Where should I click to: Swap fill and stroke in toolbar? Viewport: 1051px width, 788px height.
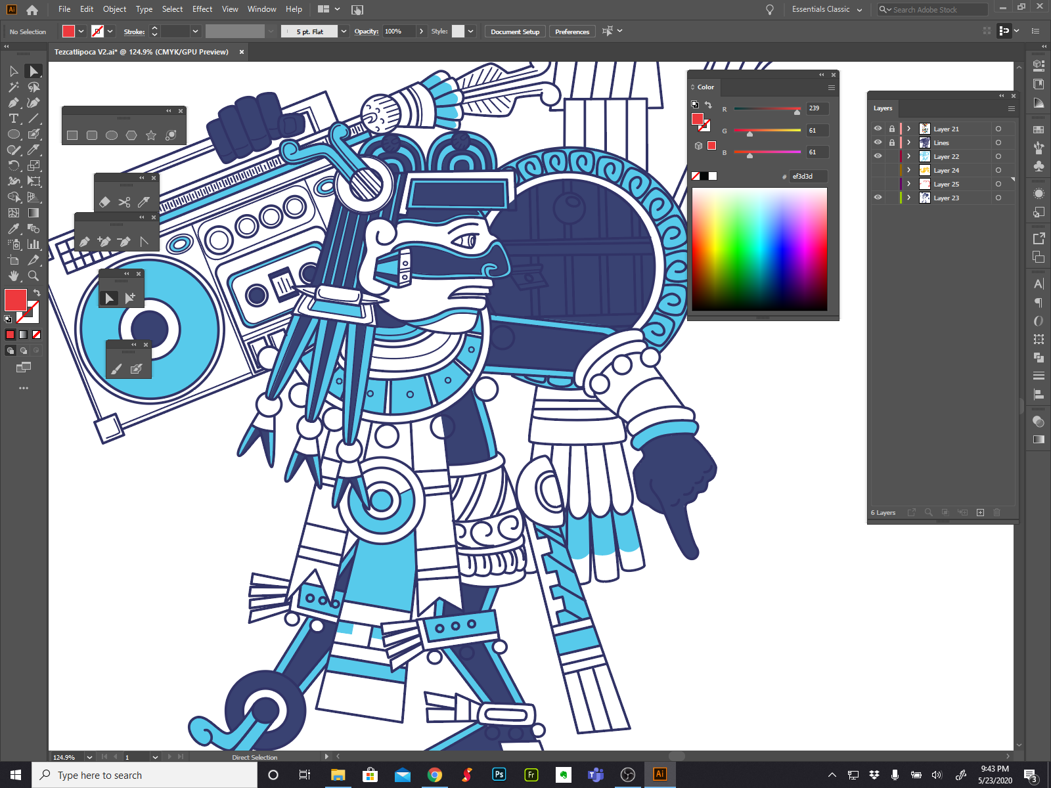pos(37,293)
